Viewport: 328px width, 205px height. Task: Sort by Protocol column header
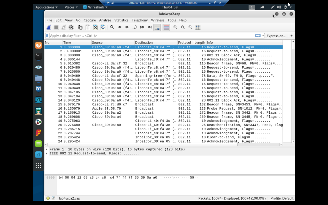185,43
